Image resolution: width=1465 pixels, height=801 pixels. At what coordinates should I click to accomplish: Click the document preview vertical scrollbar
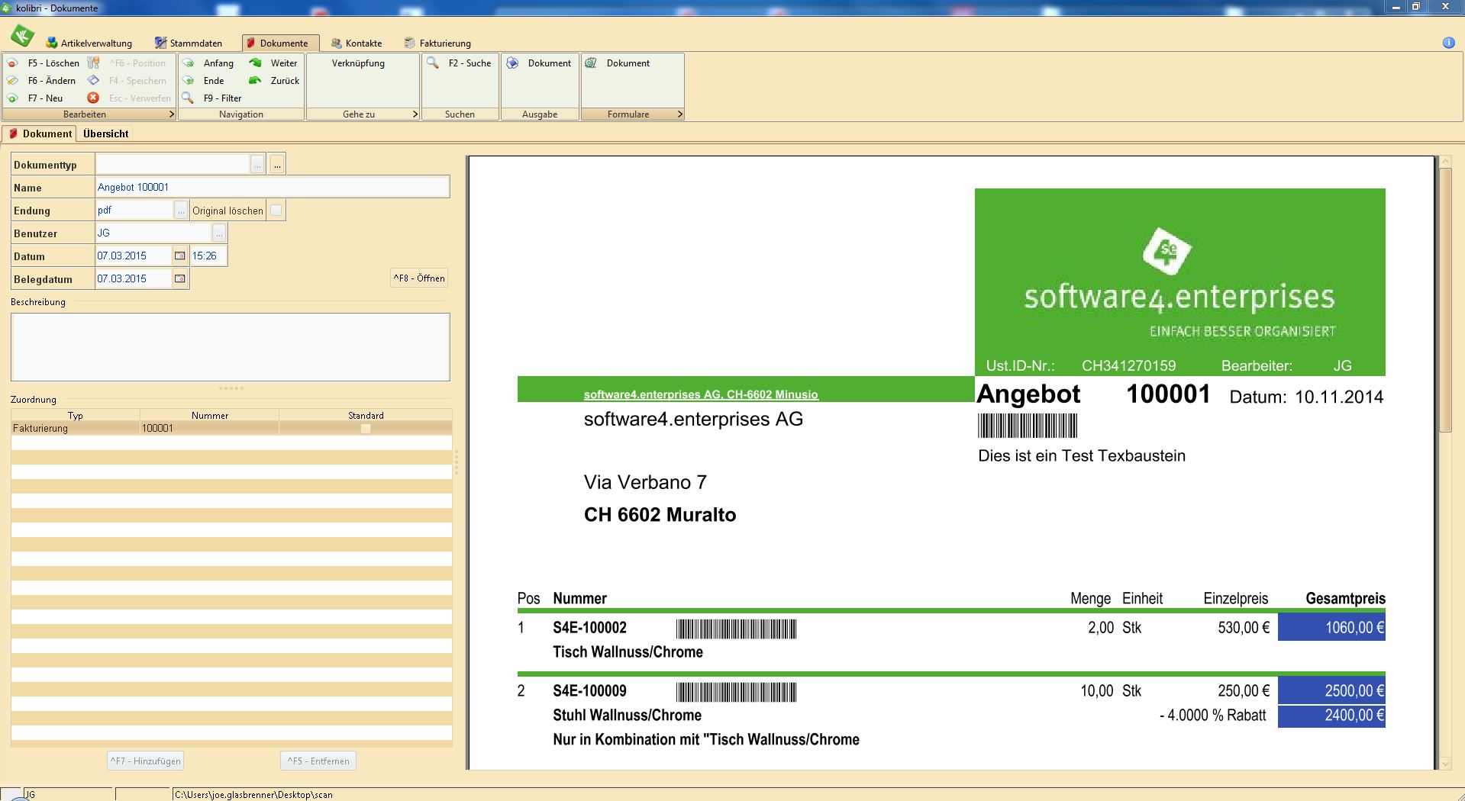(x=1445, y=301)
